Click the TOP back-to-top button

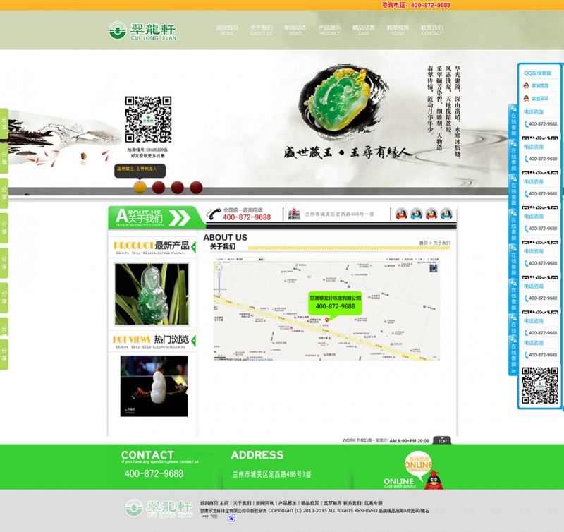442,440
